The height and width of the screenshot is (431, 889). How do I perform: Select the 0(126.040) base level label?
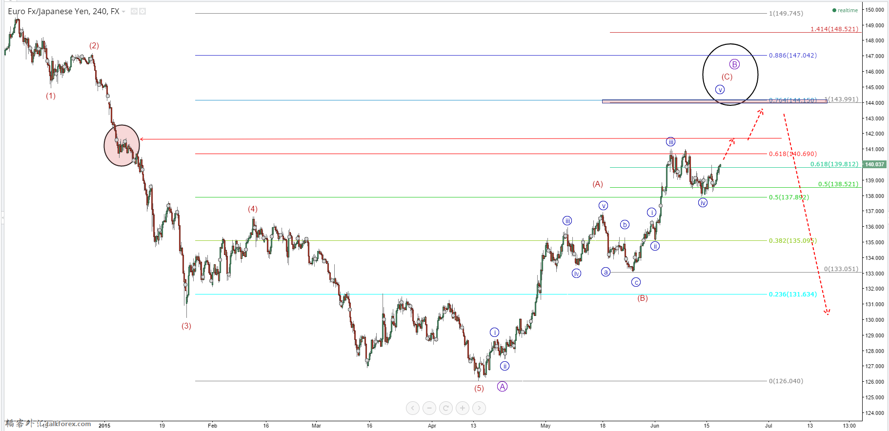click(786, 381)
